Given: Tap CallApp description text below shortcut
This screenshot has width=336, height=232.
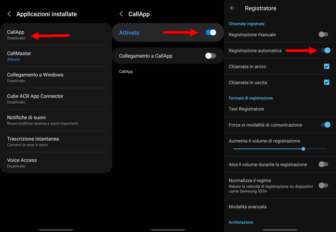Looking at the screenshot, I should pos(126,72).
